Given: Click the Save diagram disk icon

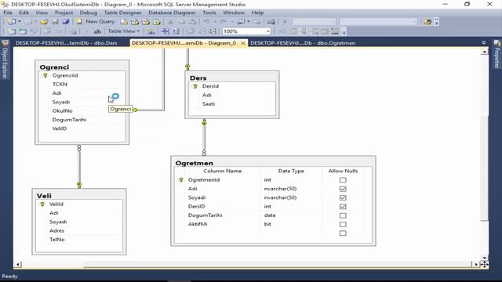Looking at the screenshot, I should pos(55,22).
